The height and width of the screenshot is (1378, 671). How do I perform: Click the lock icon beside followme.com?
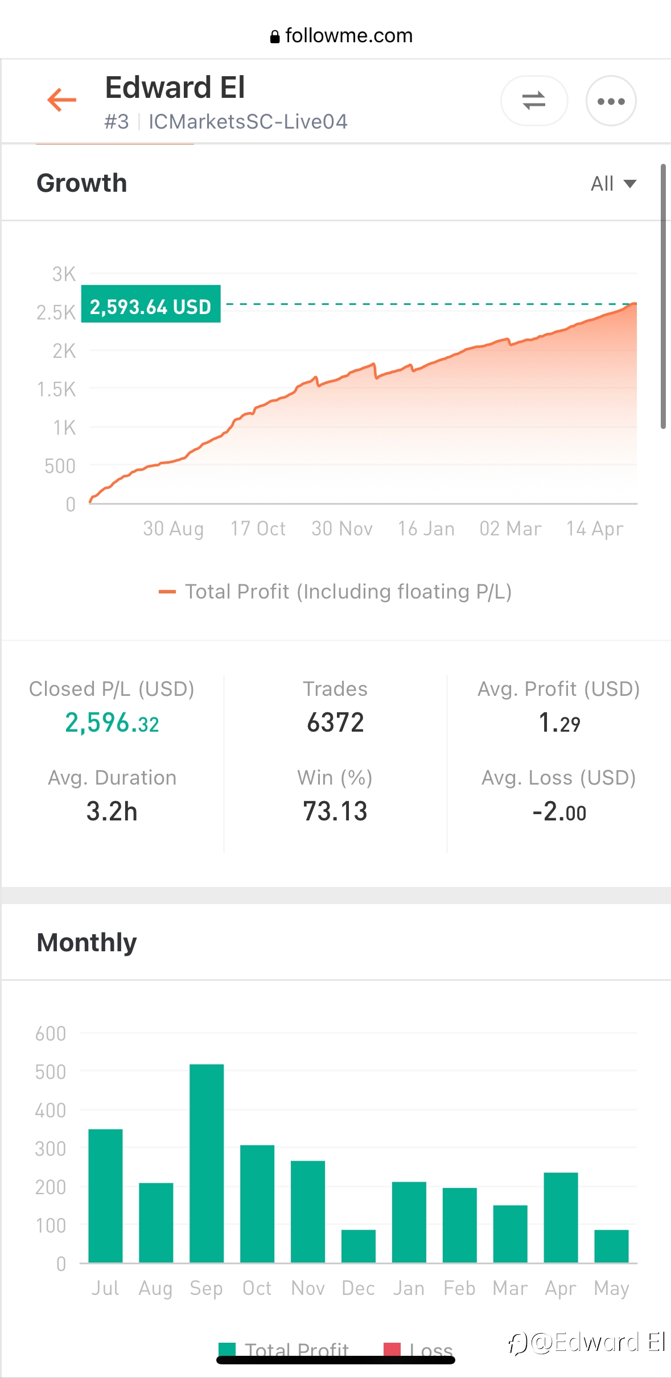click(275, 36)
